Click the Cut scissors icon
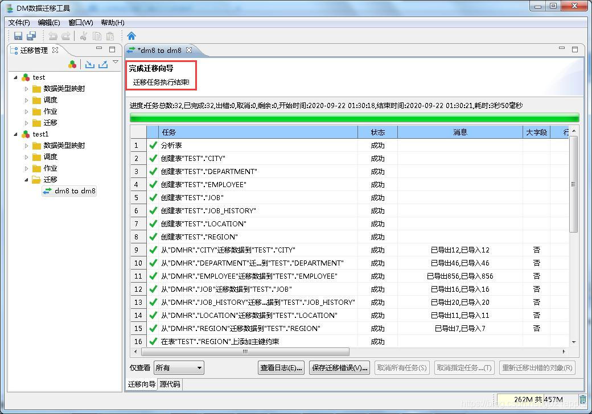Screen dimensions: 592x414 [84, 36]
